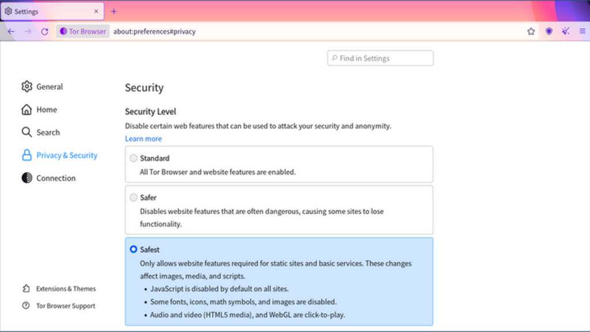Click the back navigation arrow
Image resolution: width=590 pixels, height=332 pixels.
12,31
